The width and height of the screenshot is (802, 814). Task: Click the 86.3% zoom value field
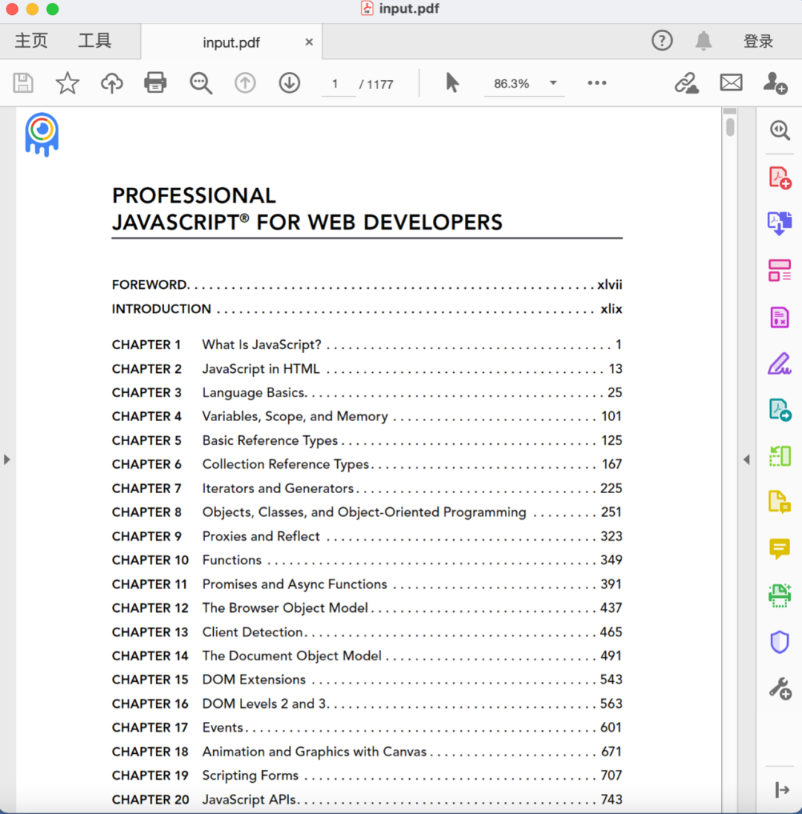coord(512,84)
